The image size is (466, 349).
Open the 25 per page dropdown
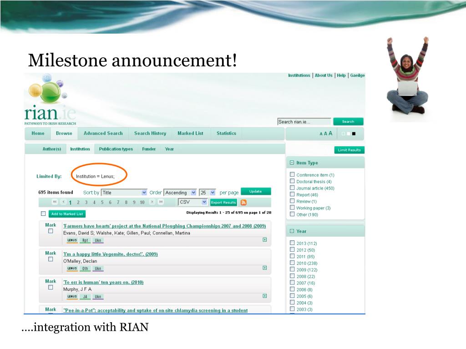(x=207, y=193)
